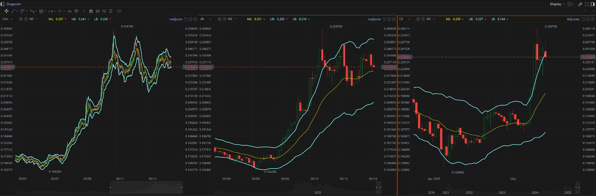This screenshot has height=196, width=596.
Task: Remove the KC indicator on 1D chart
Action: pos(423,19)
